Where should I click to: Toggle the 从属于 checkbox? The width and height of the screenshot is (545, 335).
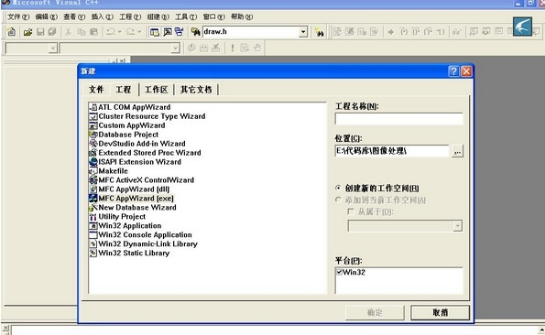(x=350, y=211)
